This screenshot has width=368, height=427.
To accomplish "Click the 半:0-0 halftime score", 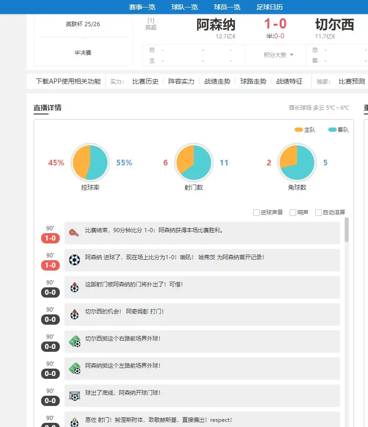I will pos(275,36).
